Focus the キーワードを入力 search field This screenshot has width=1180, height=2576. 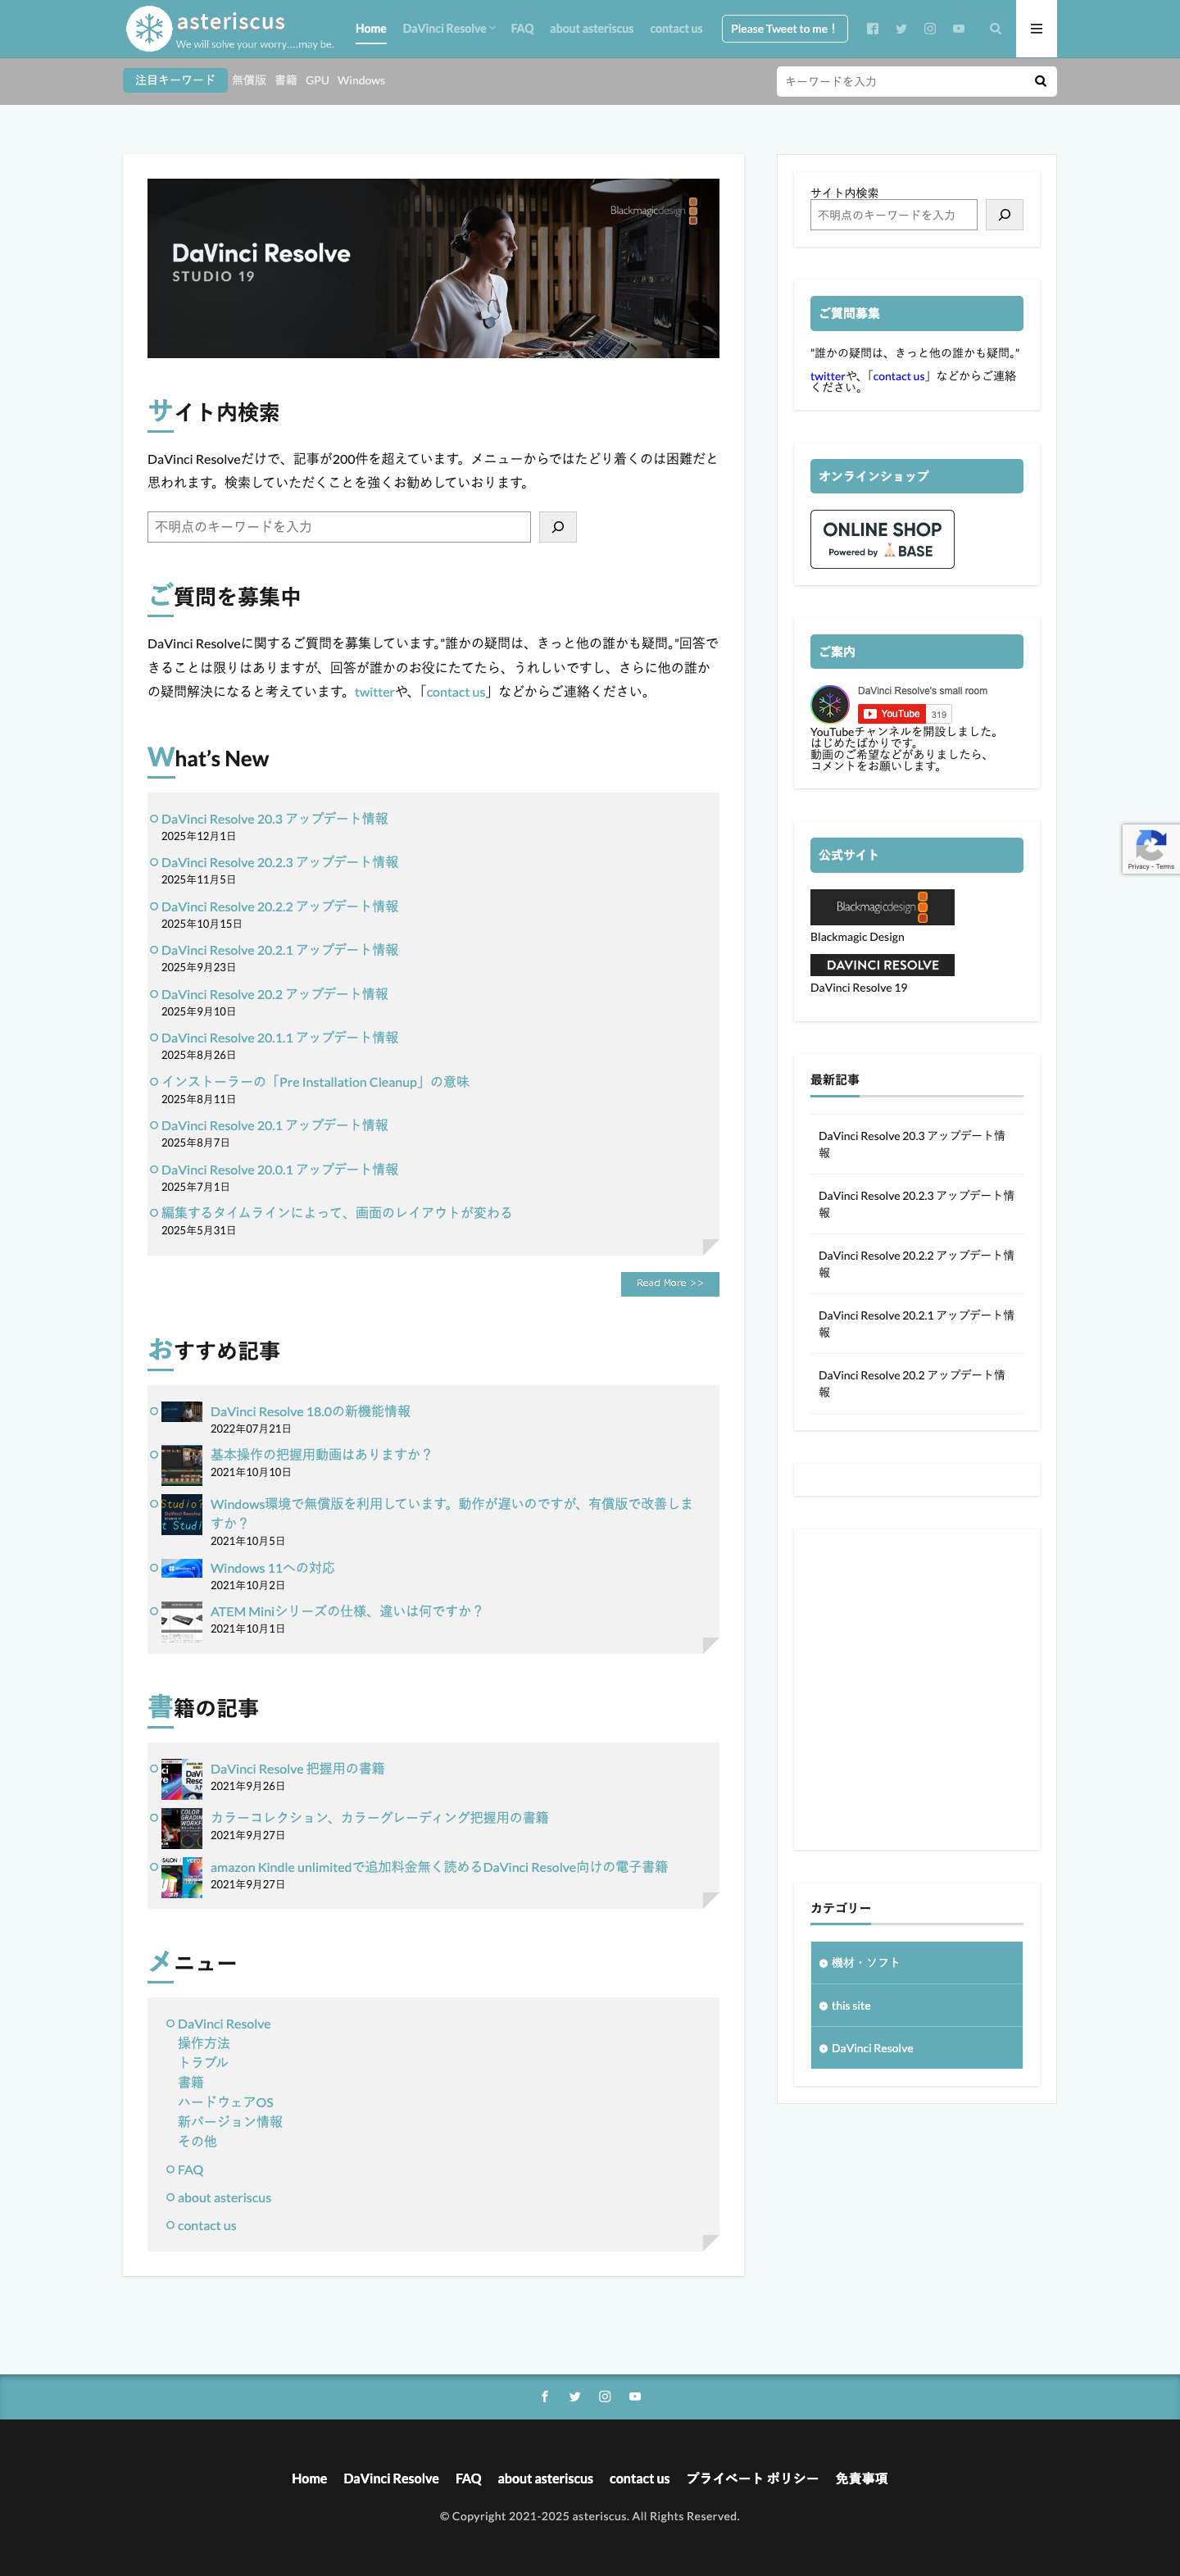(903, 81)
